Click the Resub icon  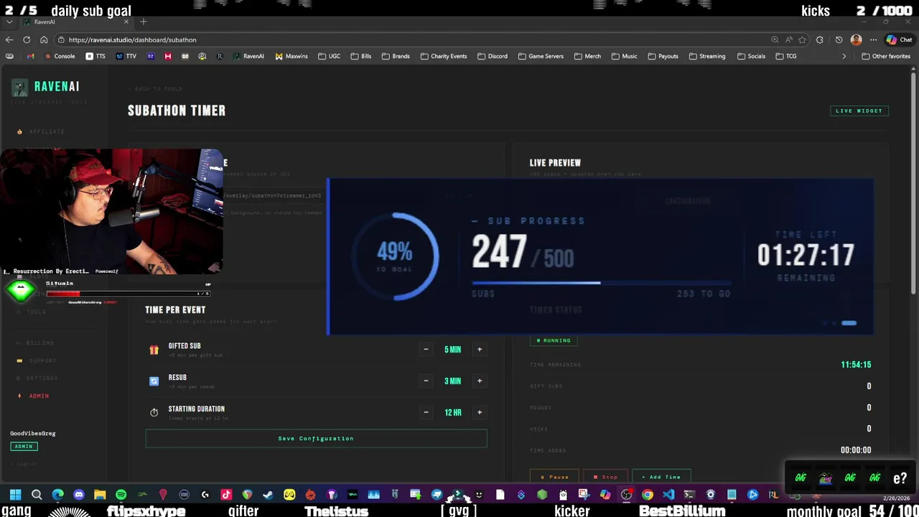coord(154,381)
